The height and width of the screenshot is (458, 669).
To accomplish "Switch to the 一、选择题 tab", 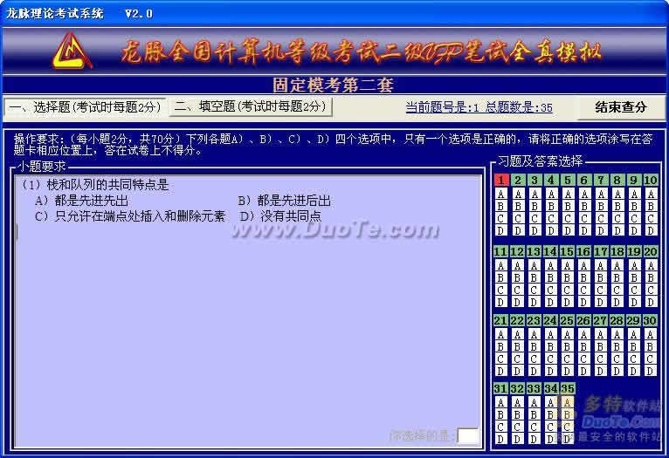I will pos(86,107).
